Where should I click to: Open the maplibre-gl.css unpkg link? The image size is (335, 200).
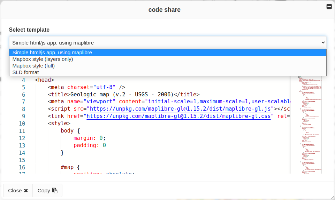click(180, 116)
